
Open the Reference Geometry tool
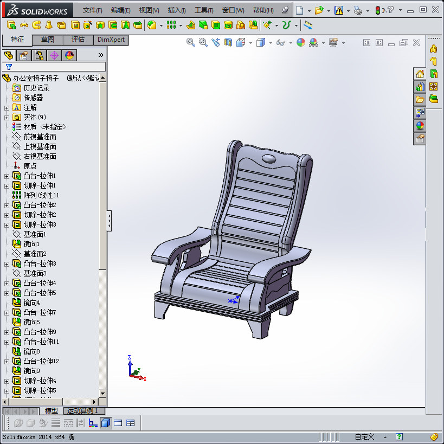(267, 25)
